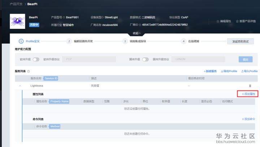Open the 固件升级协议 dropdown
The height and width of the screenshot is (147, 260).
tap(198, 59)
